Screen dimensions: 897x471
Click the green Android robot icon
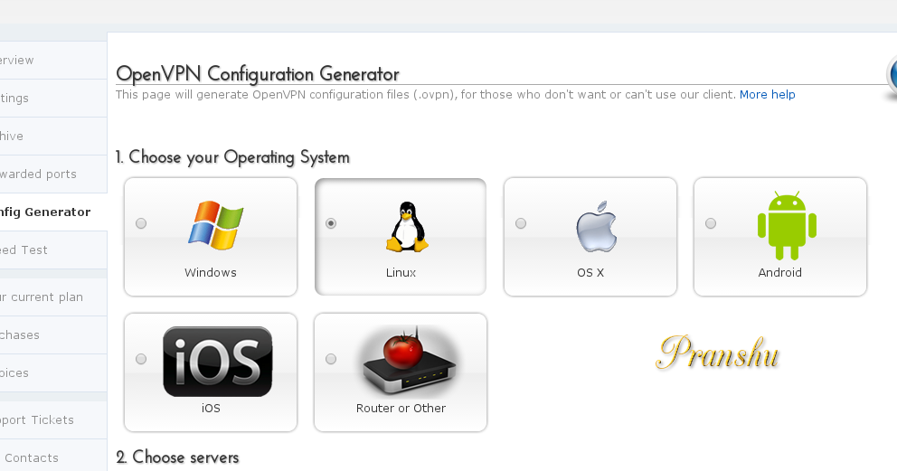click(787, 225)
